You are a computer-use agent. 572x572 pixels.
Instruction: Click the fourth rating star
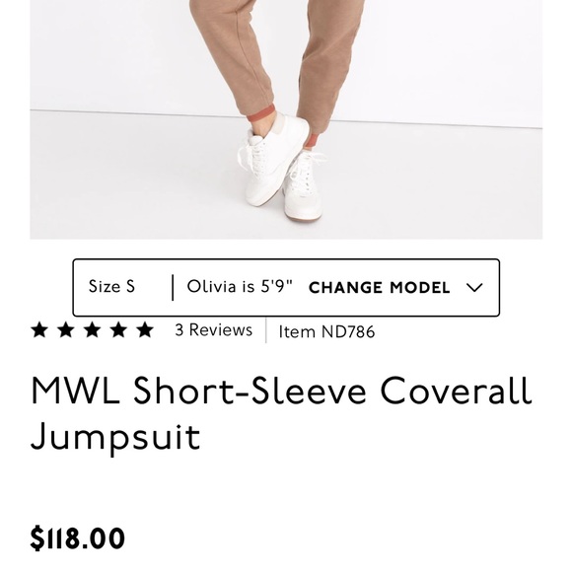119,329
